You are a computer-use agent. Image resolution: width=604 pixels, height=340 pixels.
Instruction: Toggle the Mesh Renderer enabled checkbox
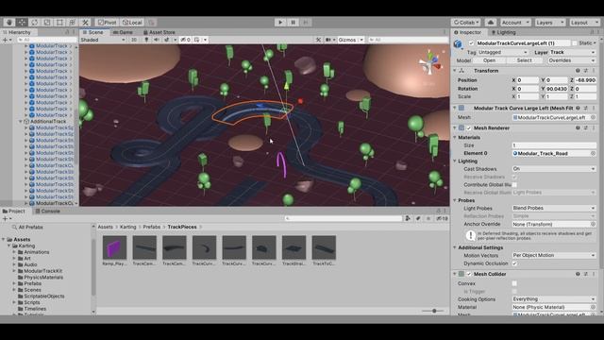pos(469,128)
